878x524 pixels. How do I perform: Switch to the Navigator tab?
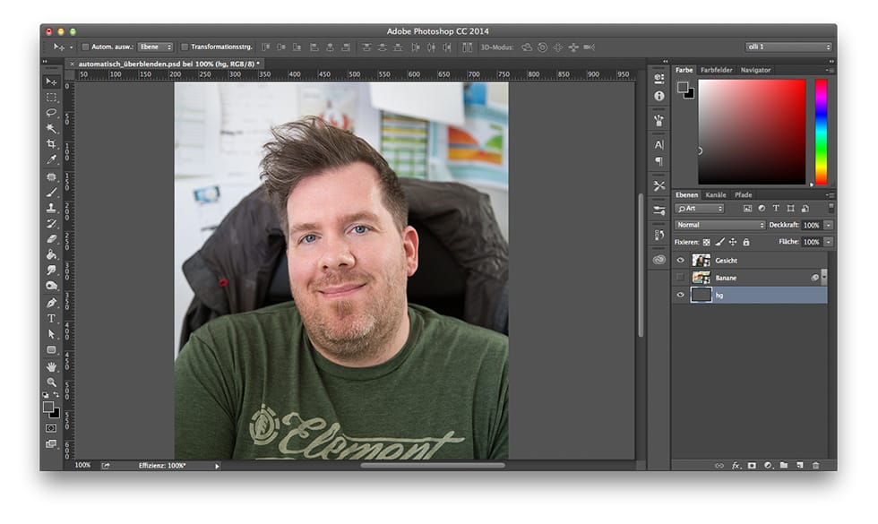[755, 70]
